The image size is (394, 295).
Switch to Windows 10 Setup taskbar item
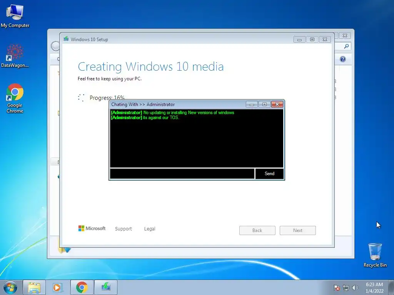(x=106, y=287)
